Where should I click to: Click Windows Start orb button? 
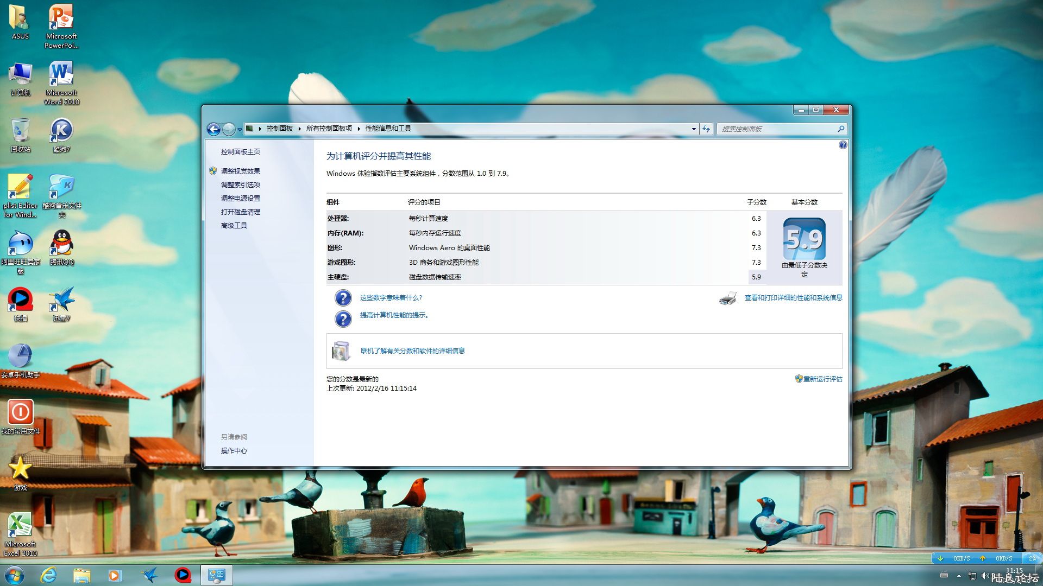tap(15, 575)
